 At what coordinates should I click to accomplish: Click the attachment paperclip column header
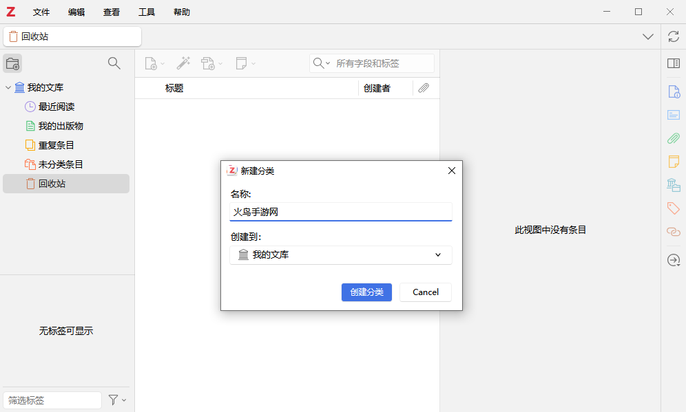click(x=424, y=88)
